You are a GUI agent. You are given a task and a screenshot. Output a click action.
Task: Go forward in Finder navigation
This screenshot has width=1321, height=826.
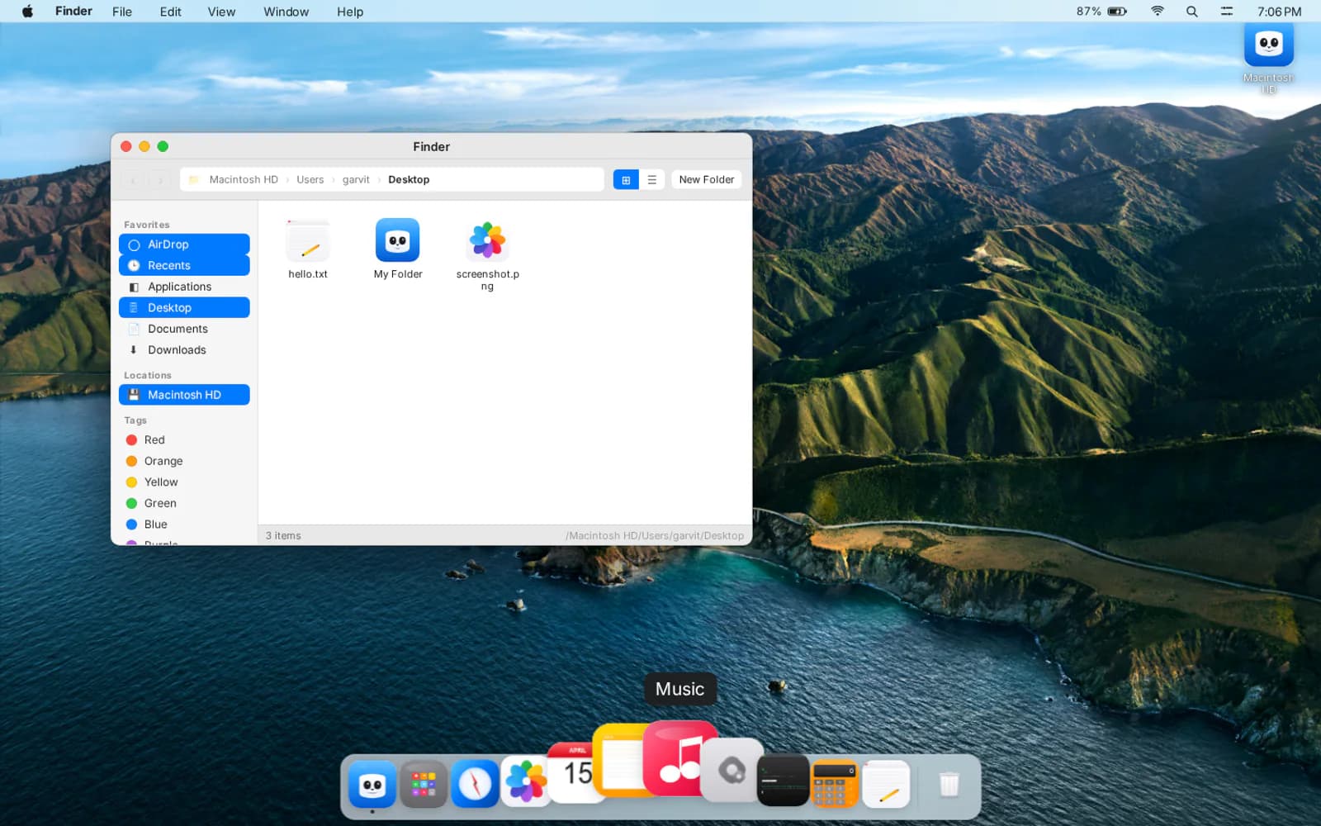click(160, 179)
